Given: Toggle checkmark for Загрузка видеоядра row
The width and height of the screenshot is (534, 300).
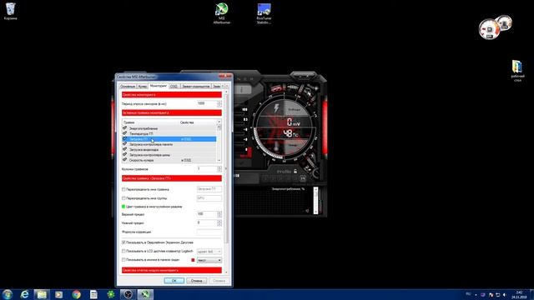Looking at the screenshot, I should (124, 149).
